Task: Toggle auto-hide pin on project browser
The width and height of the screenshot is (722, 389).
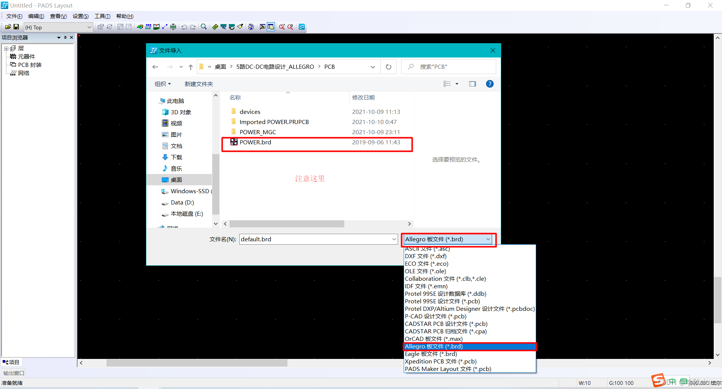Action: click(65, 38)
